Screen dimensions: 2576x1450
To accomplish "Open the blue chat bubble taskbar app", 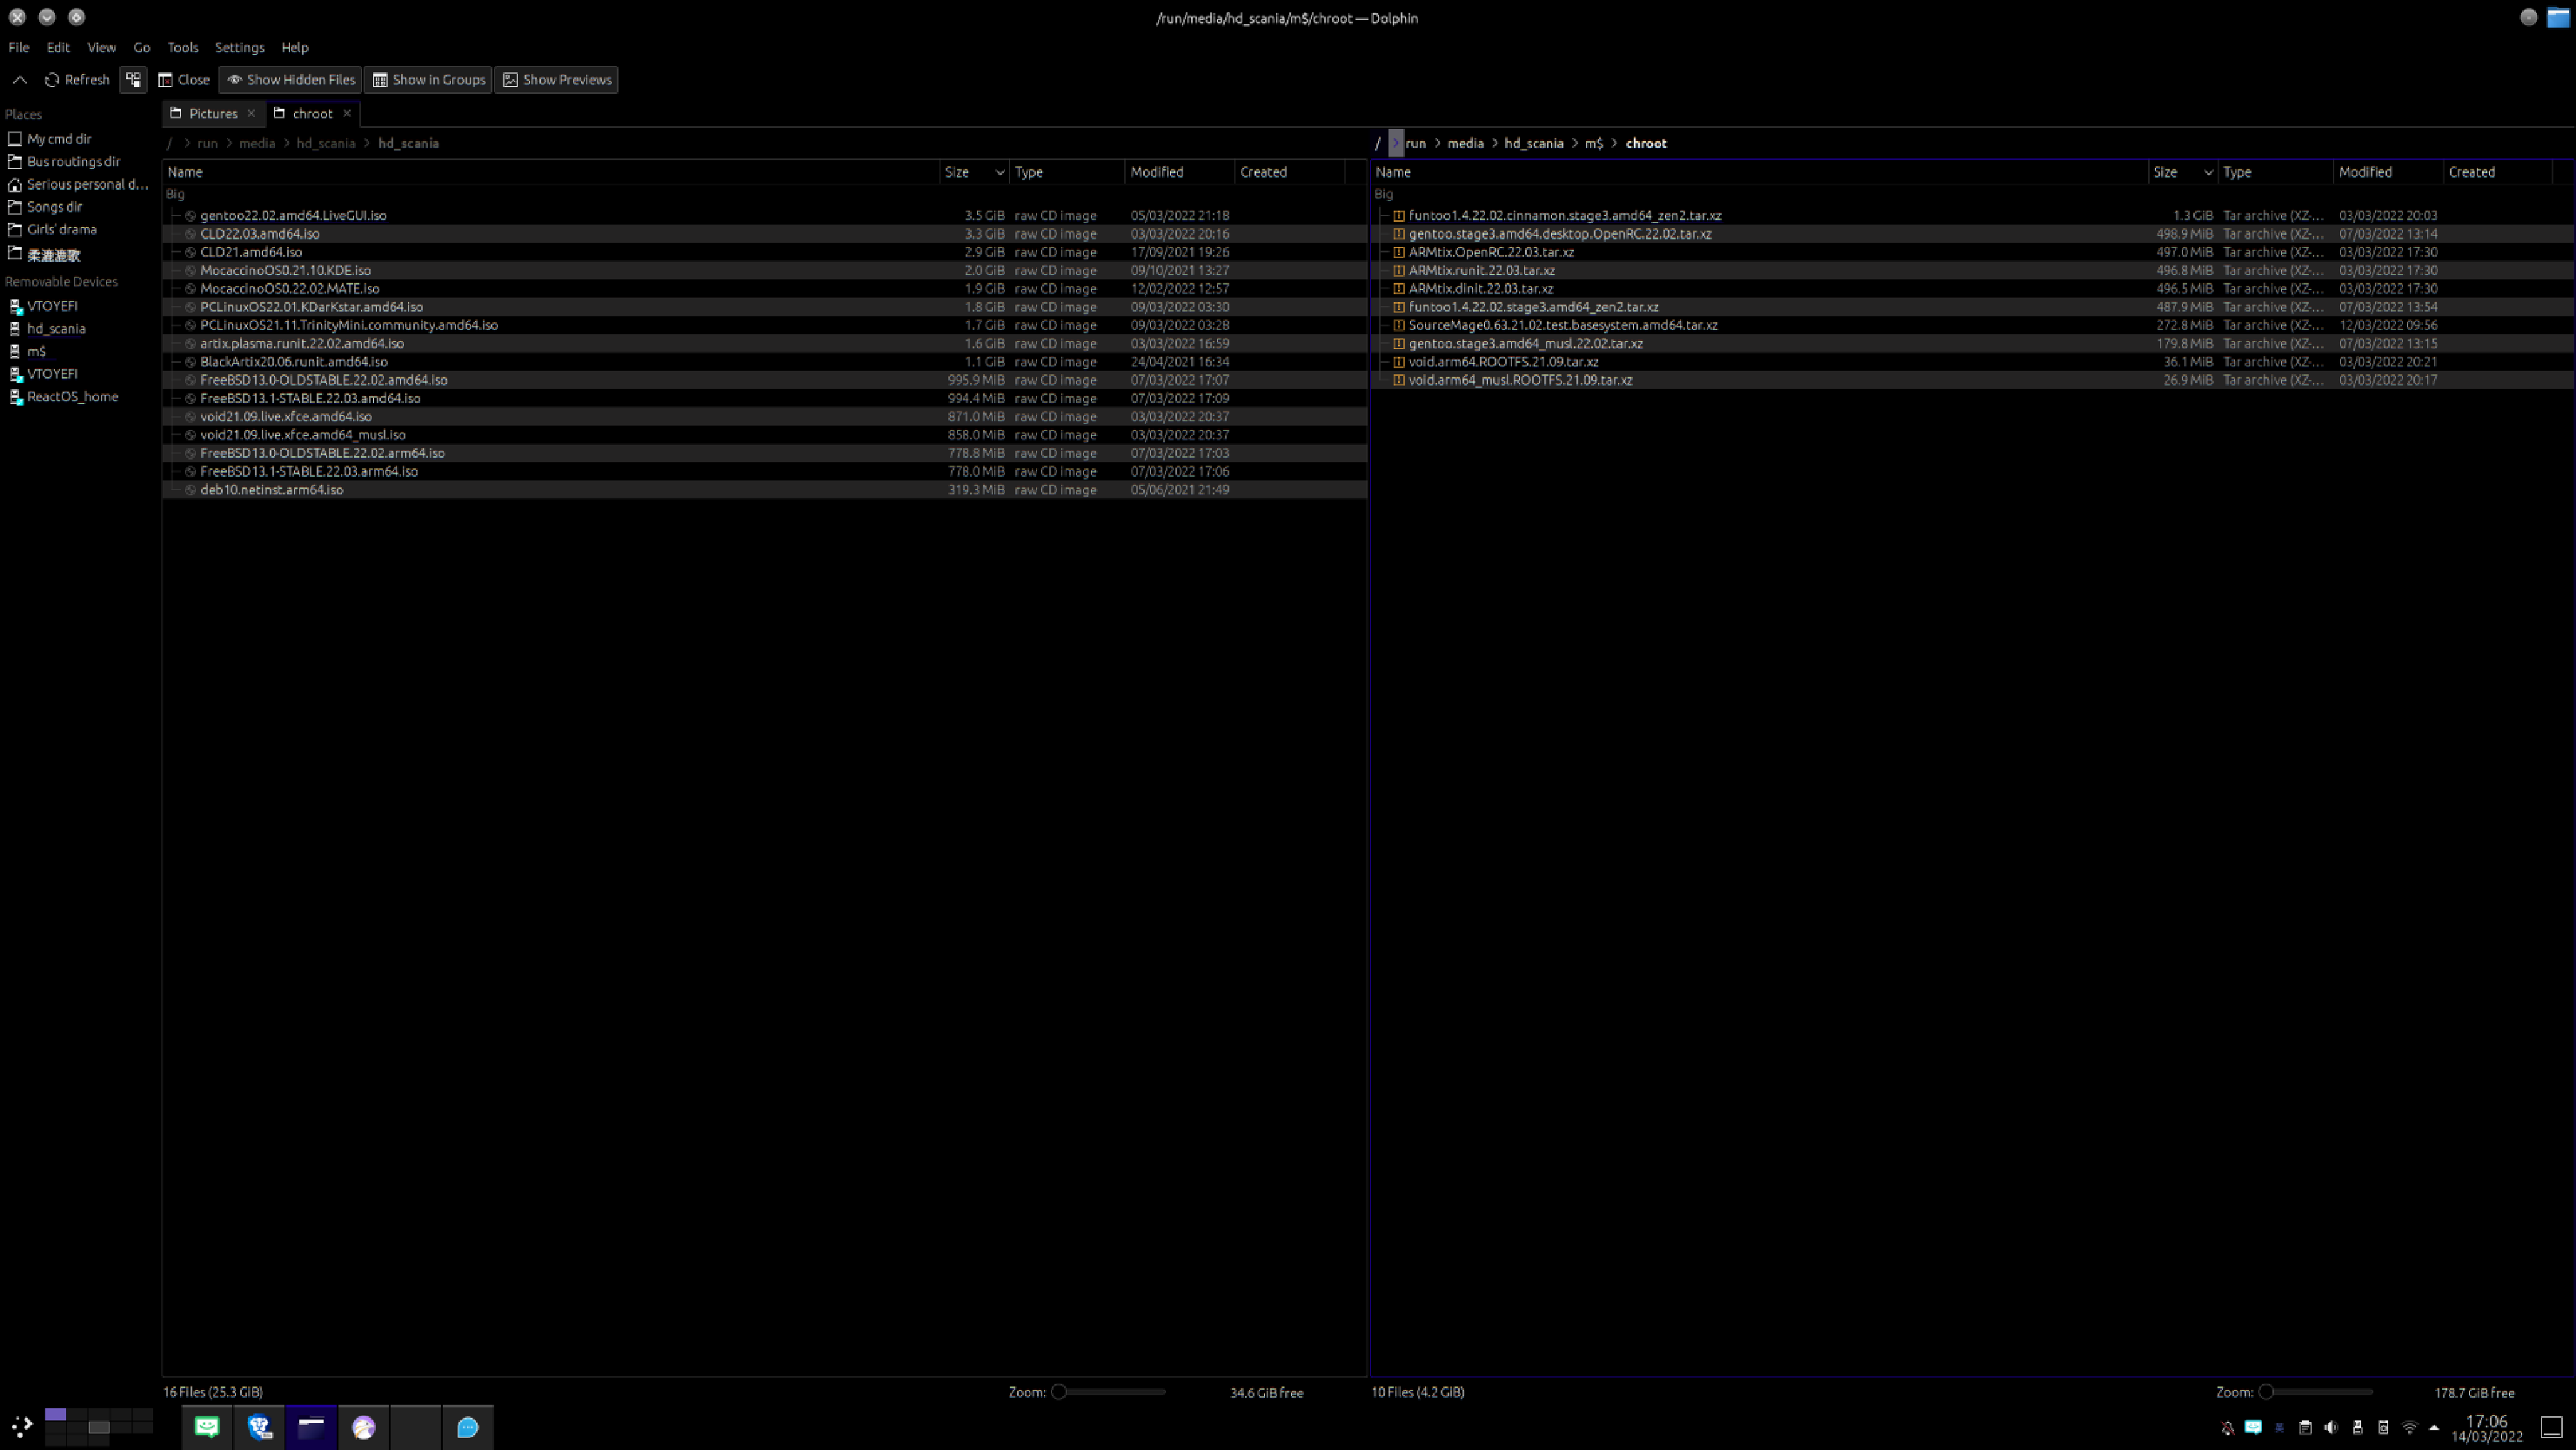I will point(467,1427).
